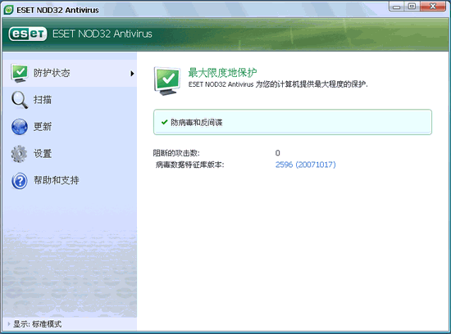Viewport: 451px width, 334px height.
Task: Click the protection status monitor icon in sidebar
Action: (20, 73)
